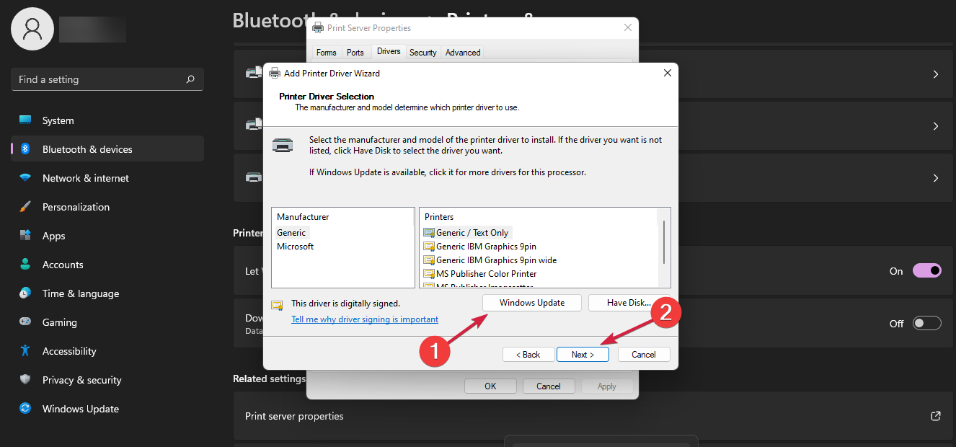
Task: Click the search magnifier icon in Find a setting
Action: [x=190, y=79]
